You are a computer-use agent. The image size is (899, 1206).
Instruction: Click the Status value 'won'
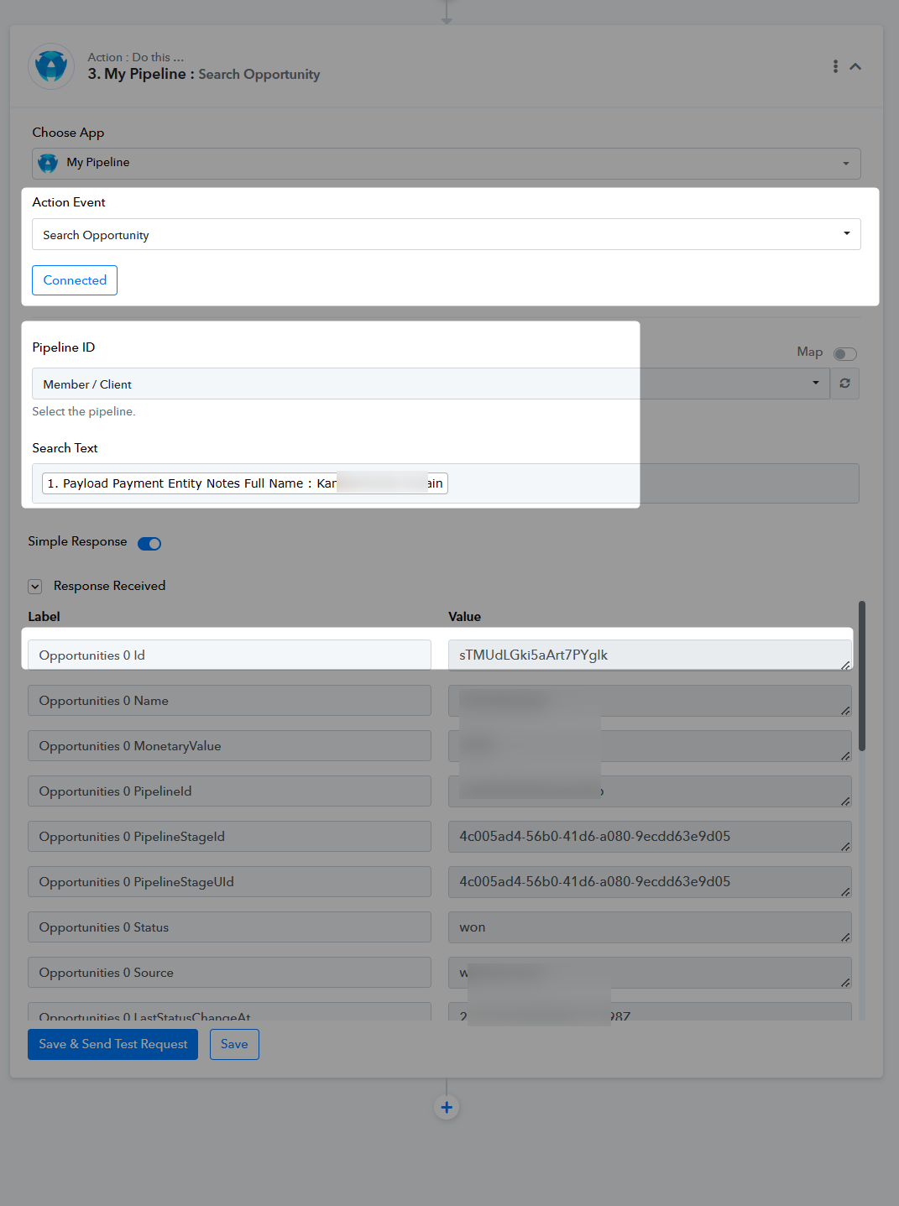tap(650, 927)
